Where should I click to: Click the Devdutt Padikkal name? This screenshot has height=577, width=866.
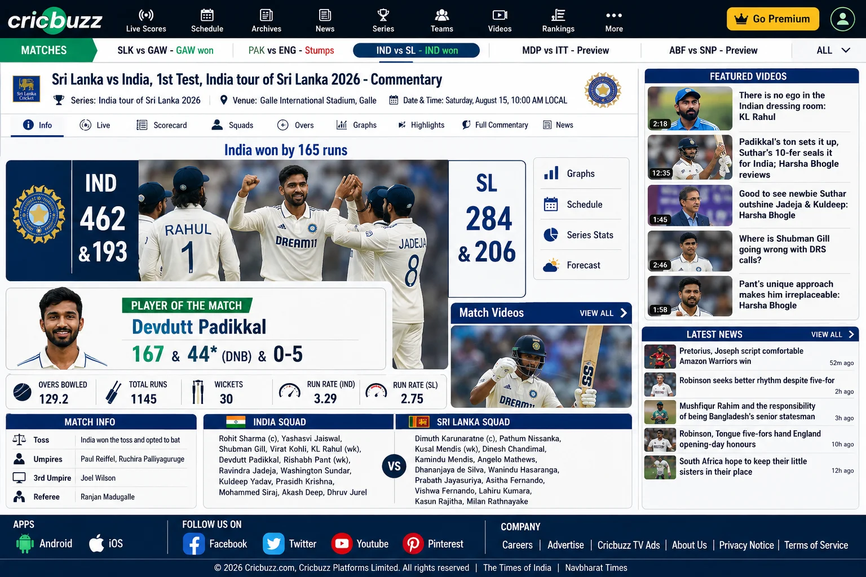[x=199, y=327]
